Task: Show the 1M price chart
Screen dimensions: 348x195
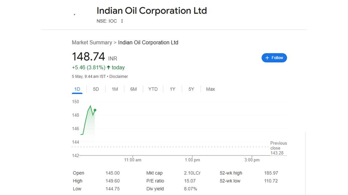Action: pyautogui.click(x=115, y=89)
